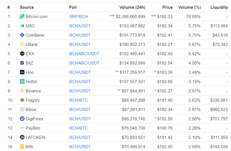
Task: Click the LBank source name
Action: tap(32, 45)
